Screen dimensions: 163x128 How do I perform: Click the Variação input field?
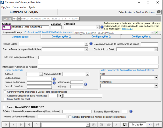56,27
